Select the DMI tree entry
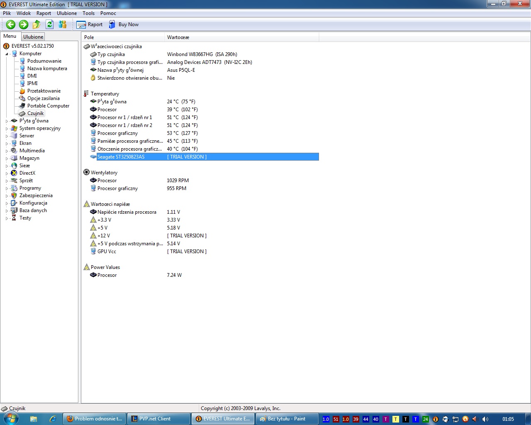The image size is (531, 425). click(x=32, y=76)
